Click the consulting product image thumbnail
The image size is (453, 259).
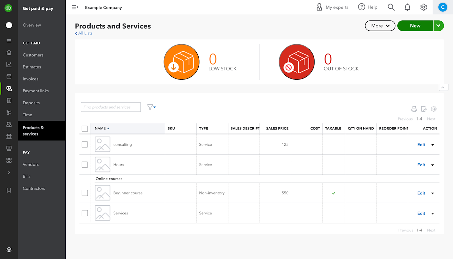tap(103, 144)
